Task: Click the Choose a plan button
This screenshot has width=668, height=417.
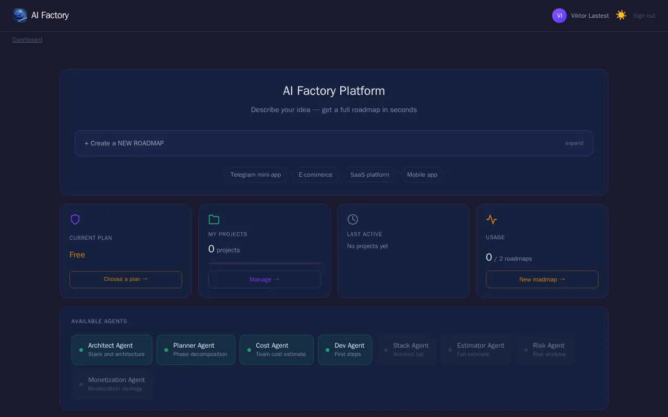Action: pos(126,279)
